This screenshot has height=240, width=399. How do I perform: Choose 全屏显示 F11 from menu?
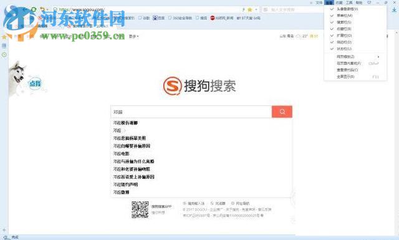click(x=355, y=76)
